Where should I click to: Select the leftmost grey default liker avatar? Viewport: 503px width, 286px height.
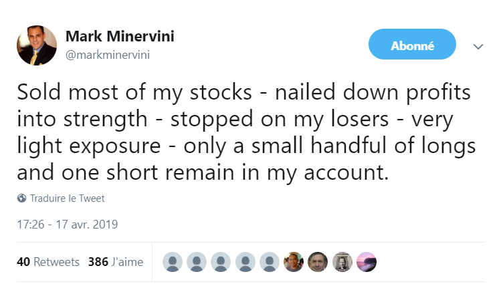(x=173, y=262)
